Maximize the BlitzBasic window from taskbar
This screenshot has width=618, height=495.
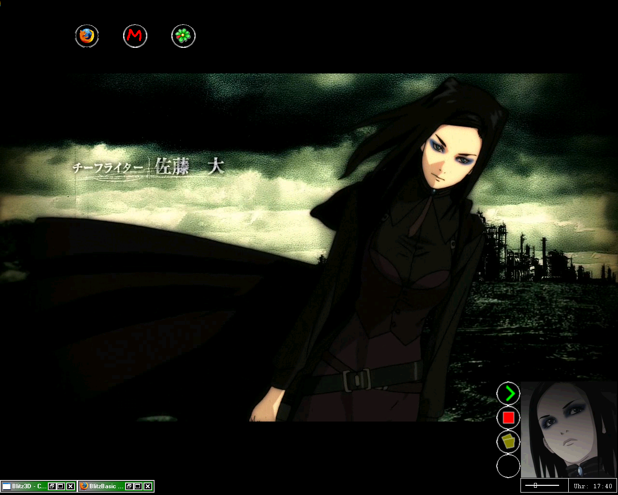(x=138, y=486)
